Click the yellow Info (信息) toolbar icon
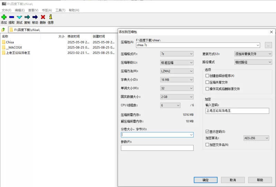 pyautogui.click(x=51, y=17)
